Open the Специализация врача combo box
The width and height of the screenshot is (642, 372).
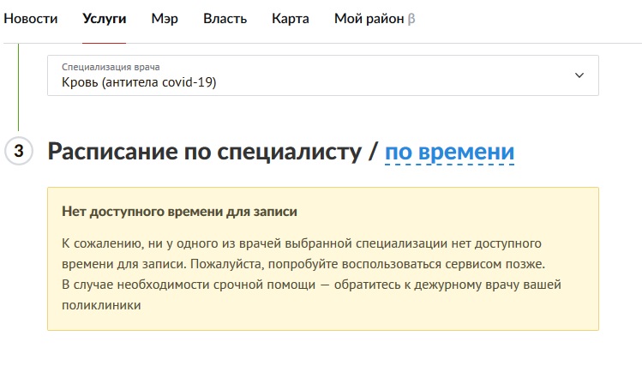[322, 75]
